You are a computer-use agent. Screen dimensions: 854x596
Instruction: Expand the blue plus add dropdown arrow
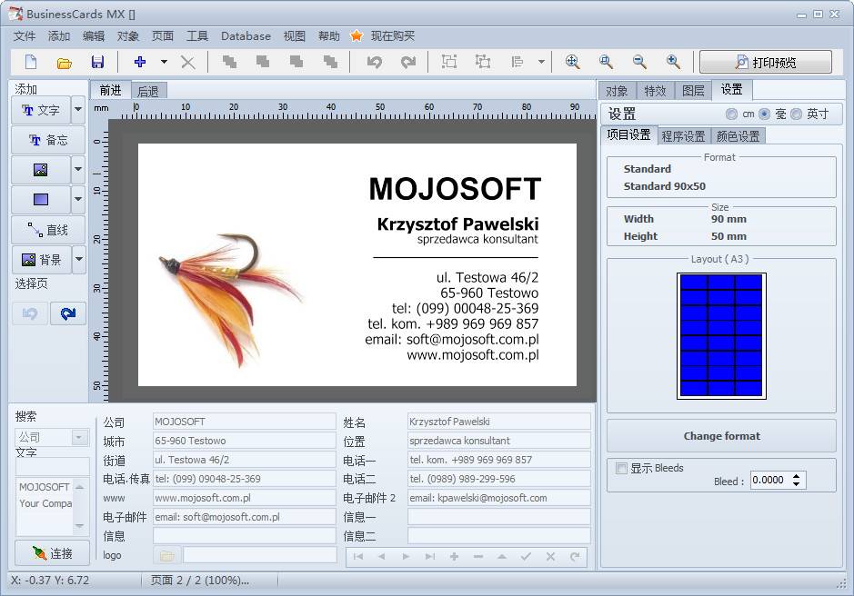click(x=164, y=62)
